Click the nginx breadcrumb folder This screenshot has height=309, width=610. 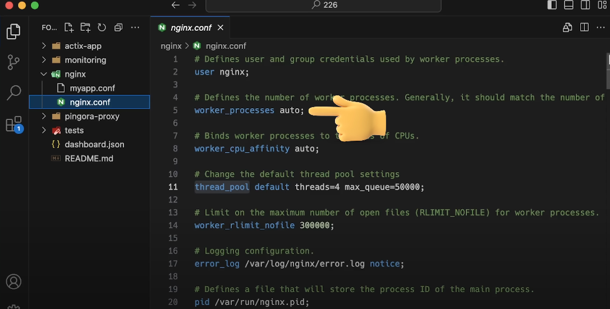(x=171, y=46)
